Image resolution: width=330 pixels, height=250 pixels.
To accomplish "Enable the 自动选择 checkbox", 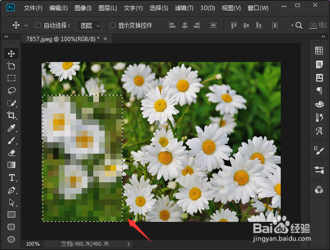I will (38, 25).
